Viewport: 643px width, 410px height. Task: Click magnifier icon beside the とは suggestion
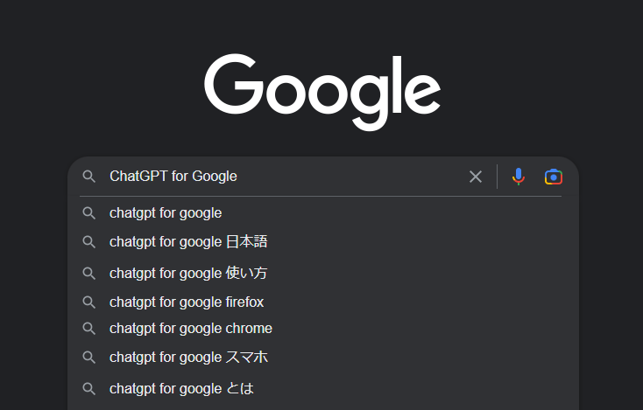[89, 389]
